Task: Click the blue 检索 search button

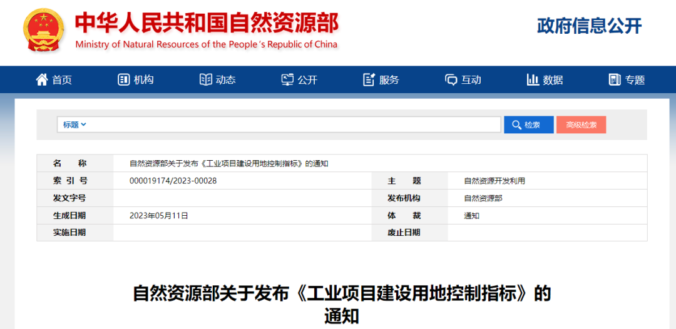Action: pos(528,124)
